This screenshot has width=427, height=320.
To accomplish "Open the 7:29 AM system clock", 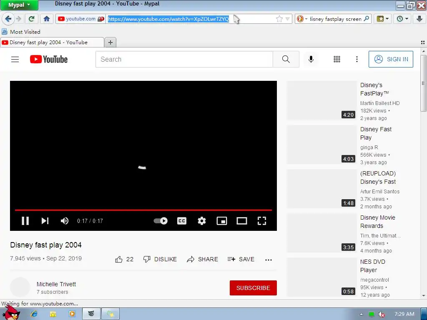I will (x=404, y=314).
